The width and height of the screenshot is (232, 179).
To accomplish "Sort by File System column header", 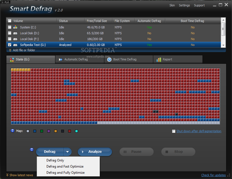I will click(124, 21).
